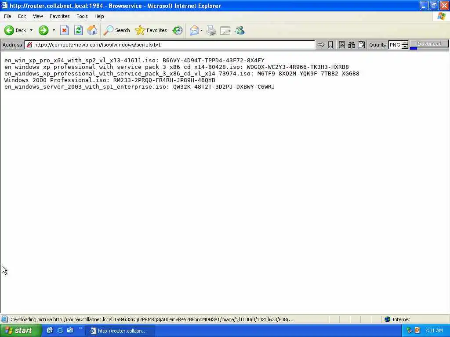Refresh the page via toolbar icon
Image resolution: width=450 pixels, height=337 pixels.
78,30
